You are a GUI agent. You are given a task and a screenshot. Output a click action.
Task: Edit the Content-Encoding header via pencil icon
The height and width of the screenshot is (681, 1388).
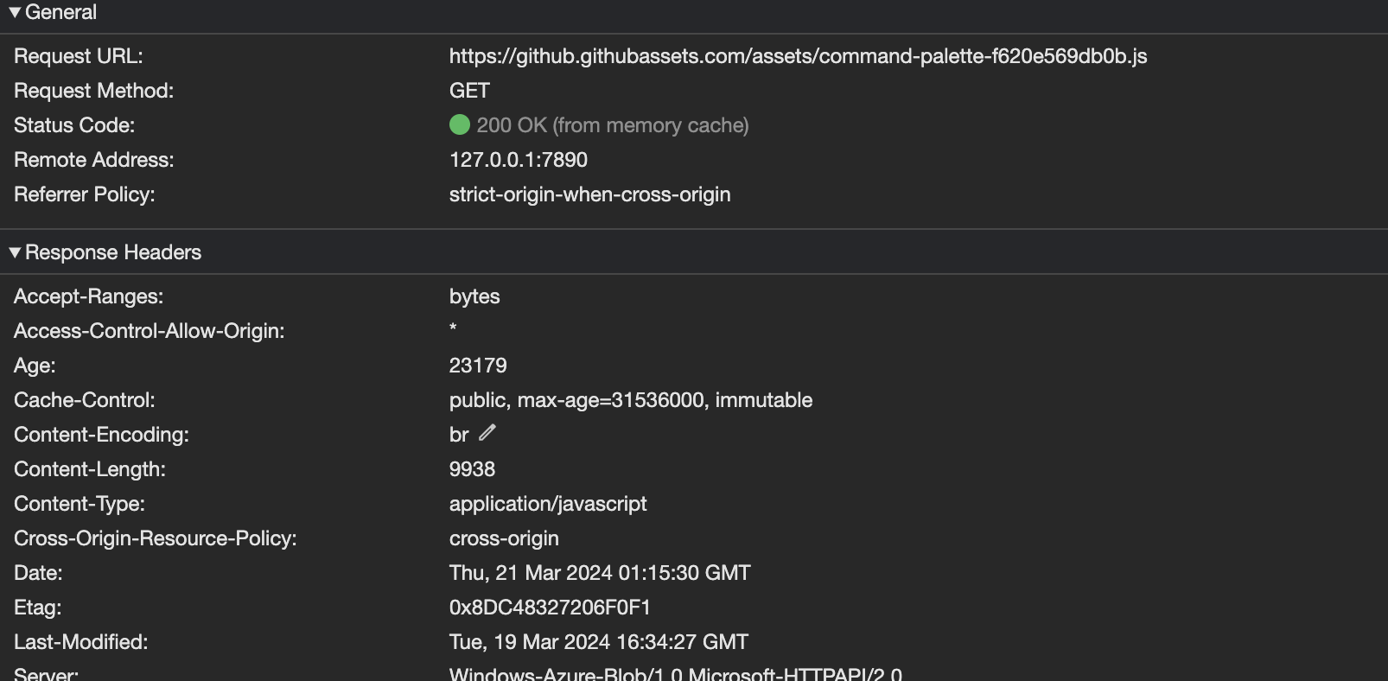pos(487,433)
